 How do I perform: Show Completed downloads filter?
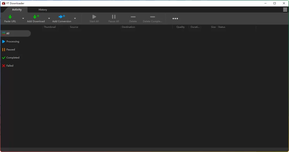tap(13, 58)
